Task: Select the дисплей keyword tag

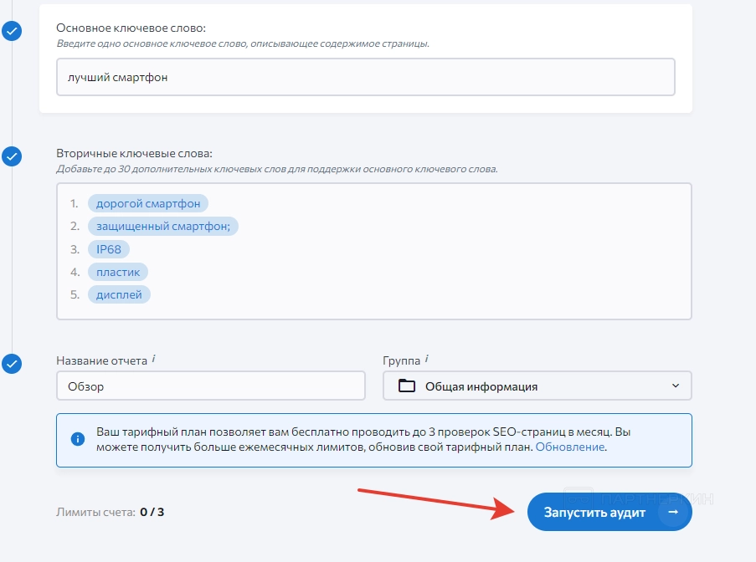Action: (119, 294)
